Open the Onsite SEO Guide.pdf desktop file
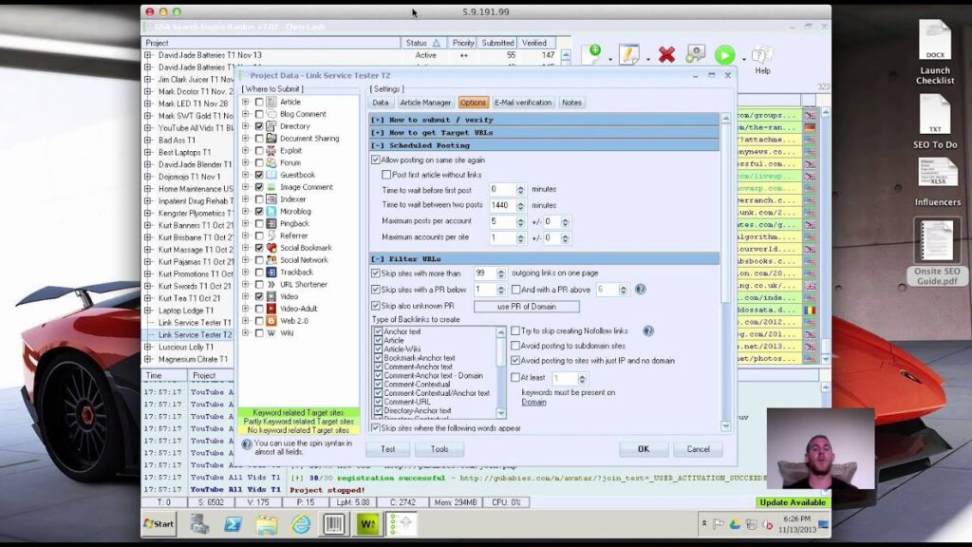Image resolution: width=972 pixels, height=547 pixels. [937, 252]
